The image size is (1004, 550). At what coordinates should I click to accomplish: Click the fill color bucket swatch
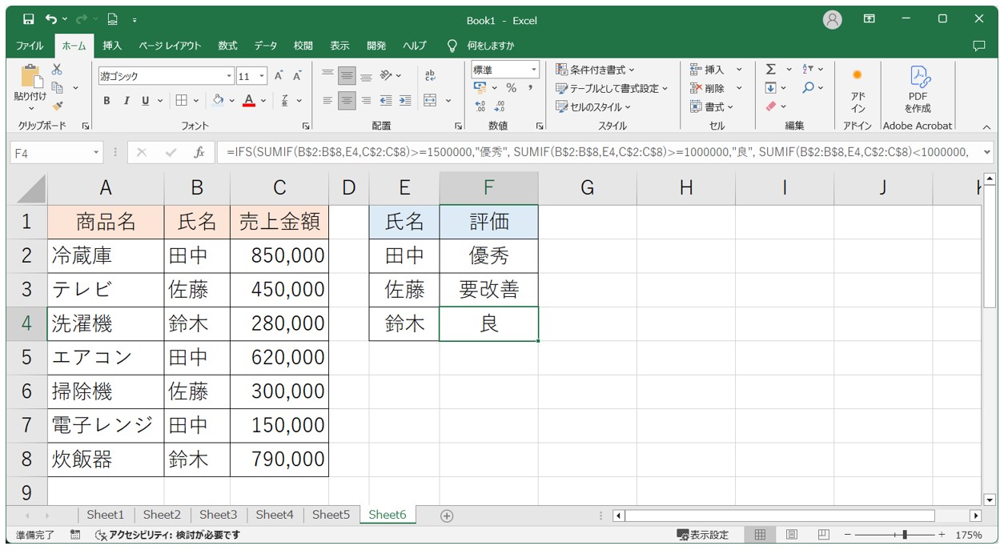(218, 100)
